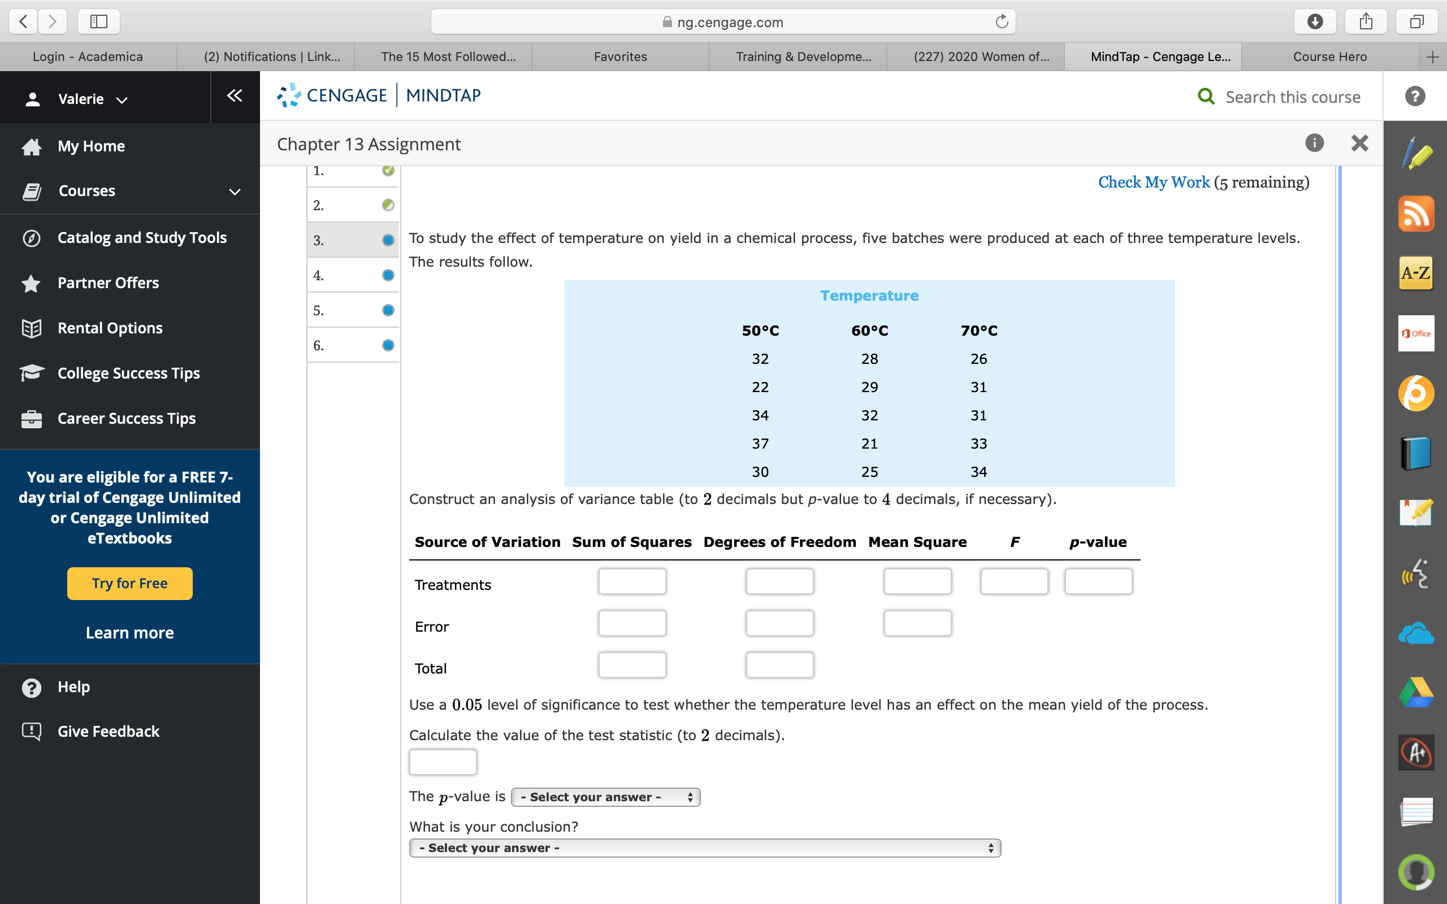Open the p-value Select your answer dropdown
Image resolution: width=1447 pixels, height=904 pixels.
tap(605, 797)
